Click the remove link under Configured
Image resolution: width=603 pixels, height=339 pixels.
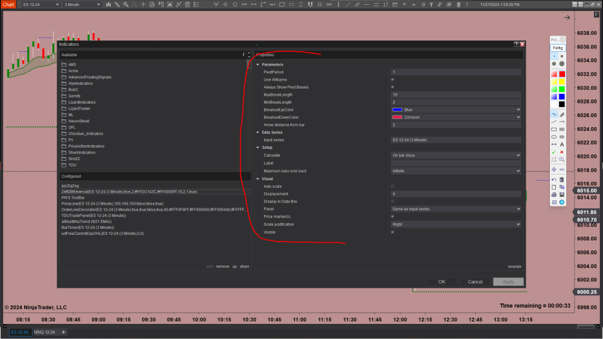[223, 266]
